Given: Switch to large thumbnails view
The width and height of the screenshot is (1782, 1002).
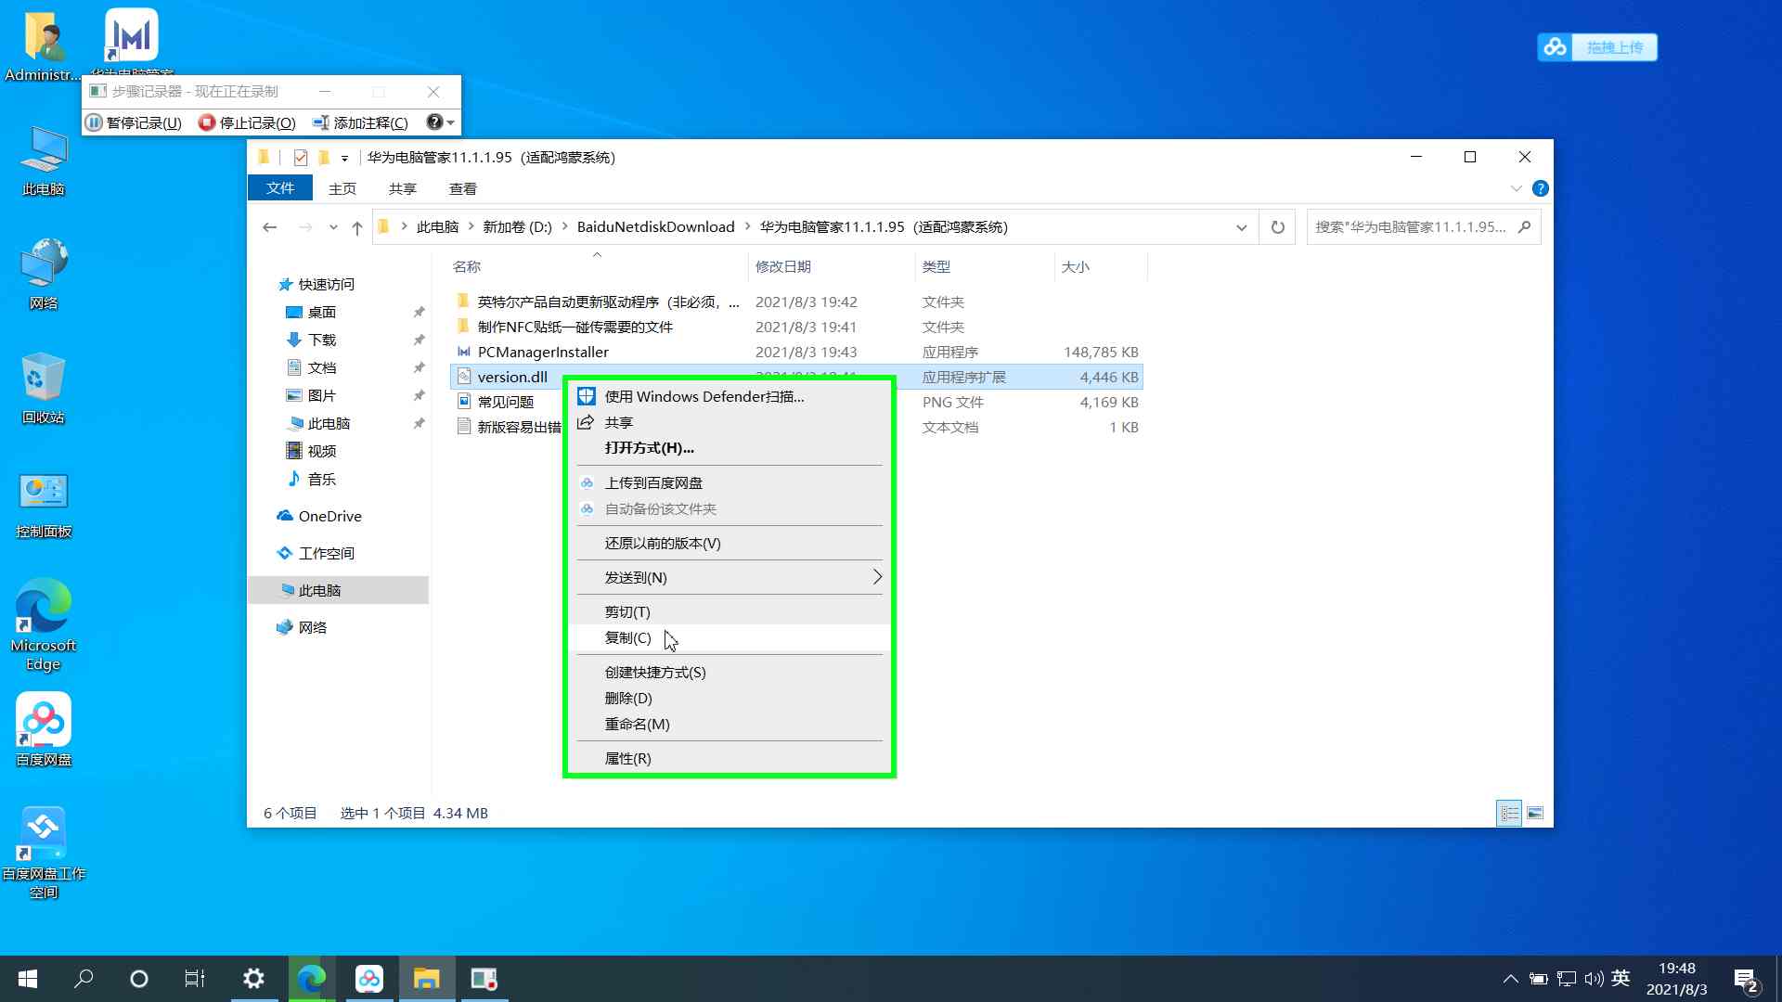Looking at the screenshot, I should coord(1536,813).
